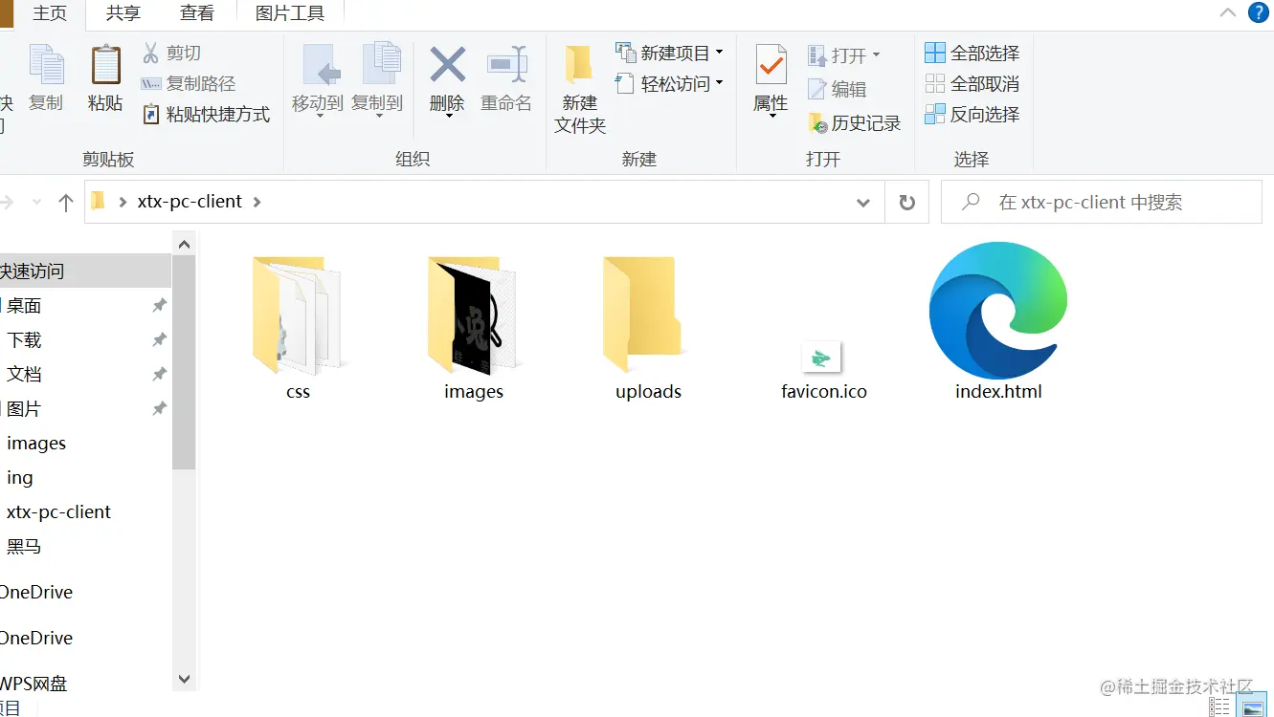1274x717 pixels.
Task: Switch to the 图片工具 ribbon tab
Action: pos(290,14)
